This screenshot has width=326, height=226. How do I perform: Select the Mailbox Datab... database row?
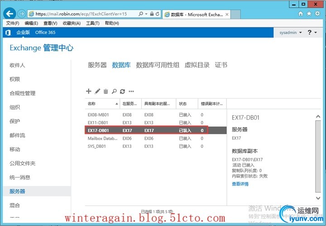(x=156, y=138)
